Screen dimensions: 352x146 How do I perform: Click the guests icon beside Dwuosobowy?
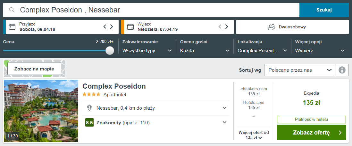[x=272, y=27]
